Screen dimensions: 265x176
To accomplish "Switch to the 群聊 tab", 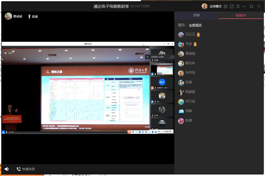I will pos(196,15).
